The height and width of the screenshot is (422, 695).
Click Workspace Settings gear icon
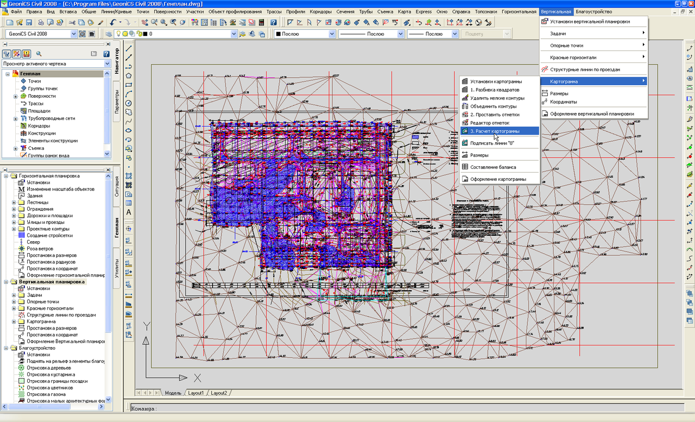(83, 34)
